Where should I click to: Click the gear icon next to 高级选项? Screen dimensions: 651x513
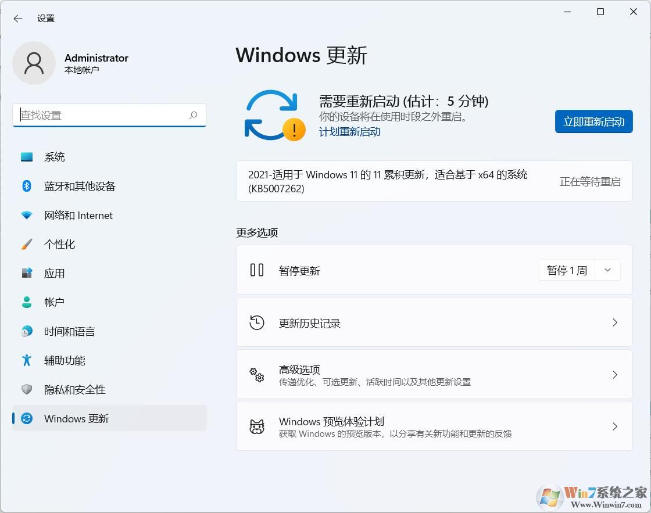point(256,374)
